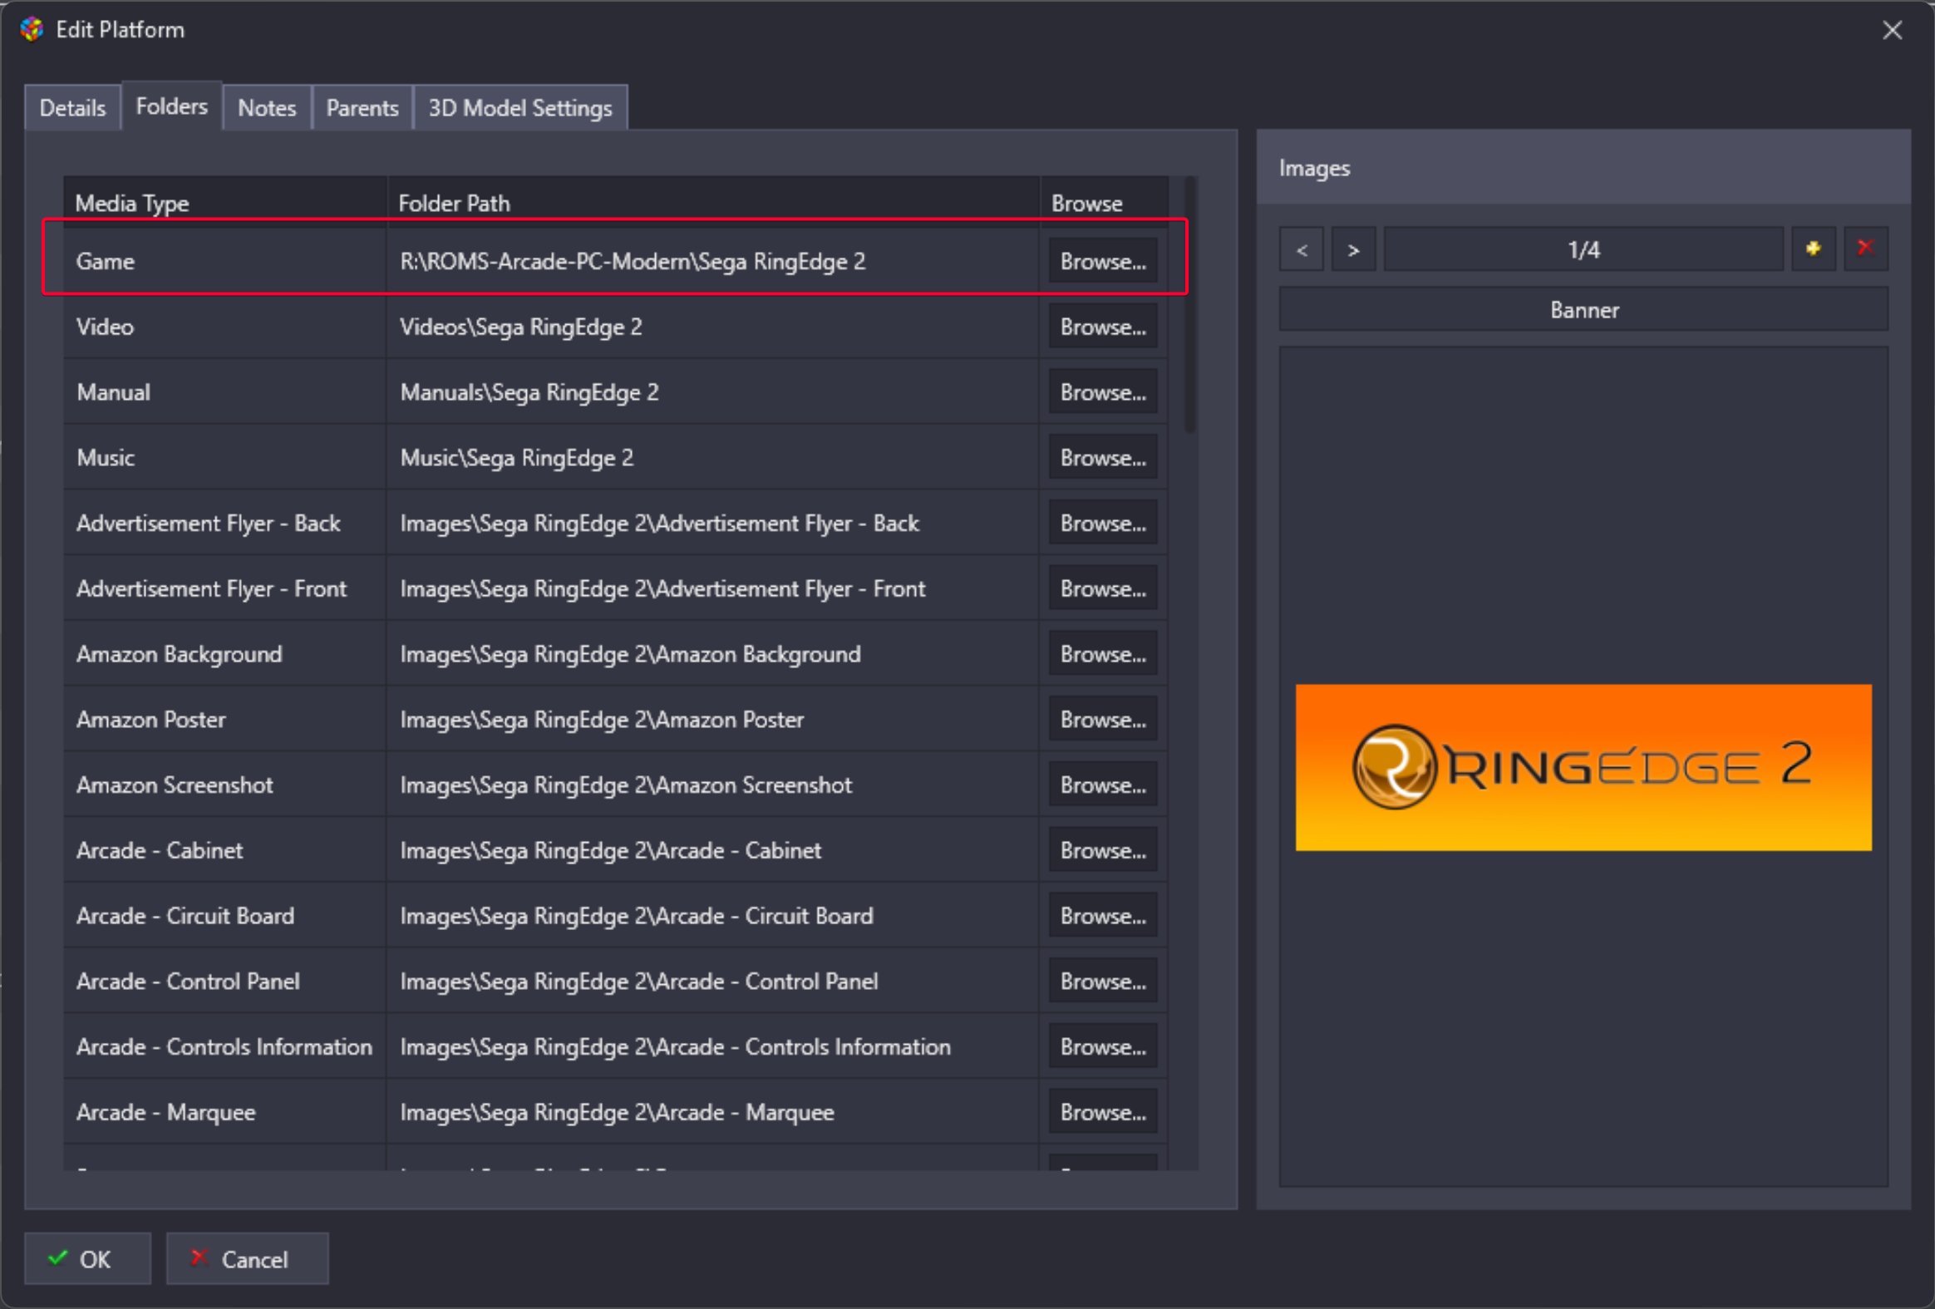Click the RingEdge 2 banner image

[1583, 767]
